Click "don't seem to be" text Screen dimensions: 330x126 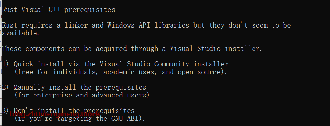coord(260,25)
